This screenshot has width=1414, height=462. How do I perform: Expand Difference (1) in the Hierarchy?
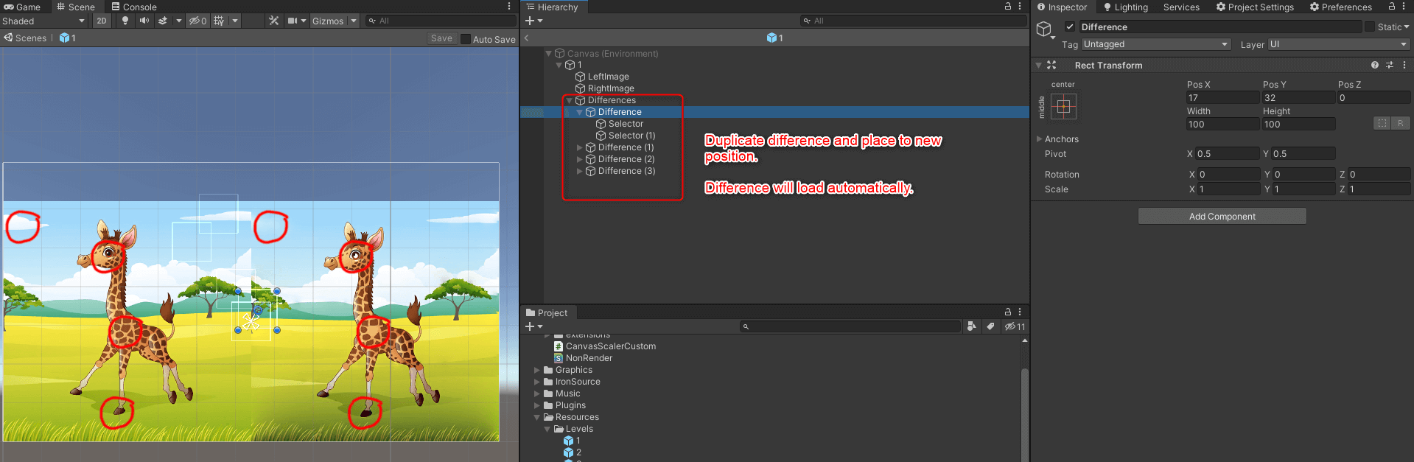coord(579,147)
